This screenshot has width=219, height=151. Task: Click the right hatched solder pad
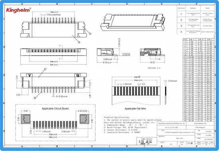[x=84, y=119]
